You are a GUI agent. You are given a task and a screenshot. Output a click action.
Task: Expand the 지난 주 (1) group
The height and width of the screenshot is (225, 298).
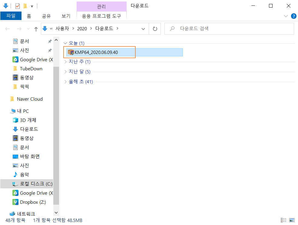tap(65, 62)
